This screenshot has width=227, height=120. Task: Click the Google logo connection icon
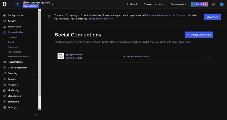point(61,56)
